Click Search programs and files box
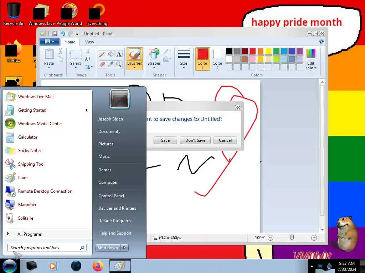 47,248
